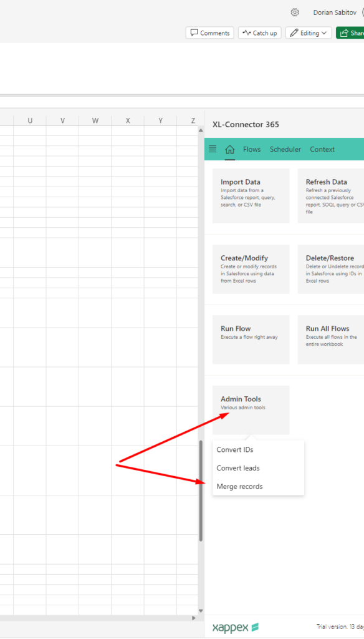Image resolution: width=364 pixels, height=639 pixels.
Task: Expand the Admin Tools tile menu
Action: tap(251, 410)
